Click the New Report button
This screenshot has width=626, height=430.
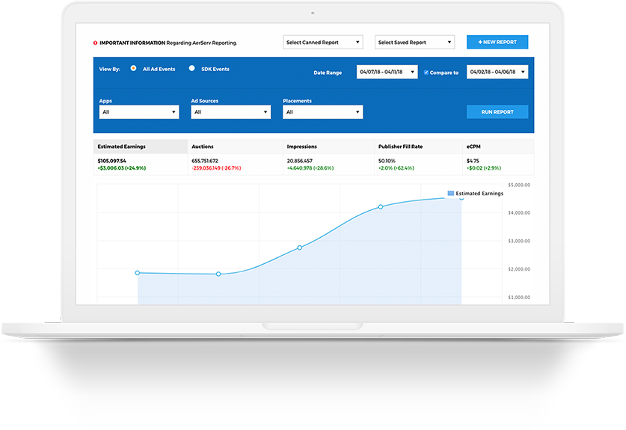tap(497, 43)
